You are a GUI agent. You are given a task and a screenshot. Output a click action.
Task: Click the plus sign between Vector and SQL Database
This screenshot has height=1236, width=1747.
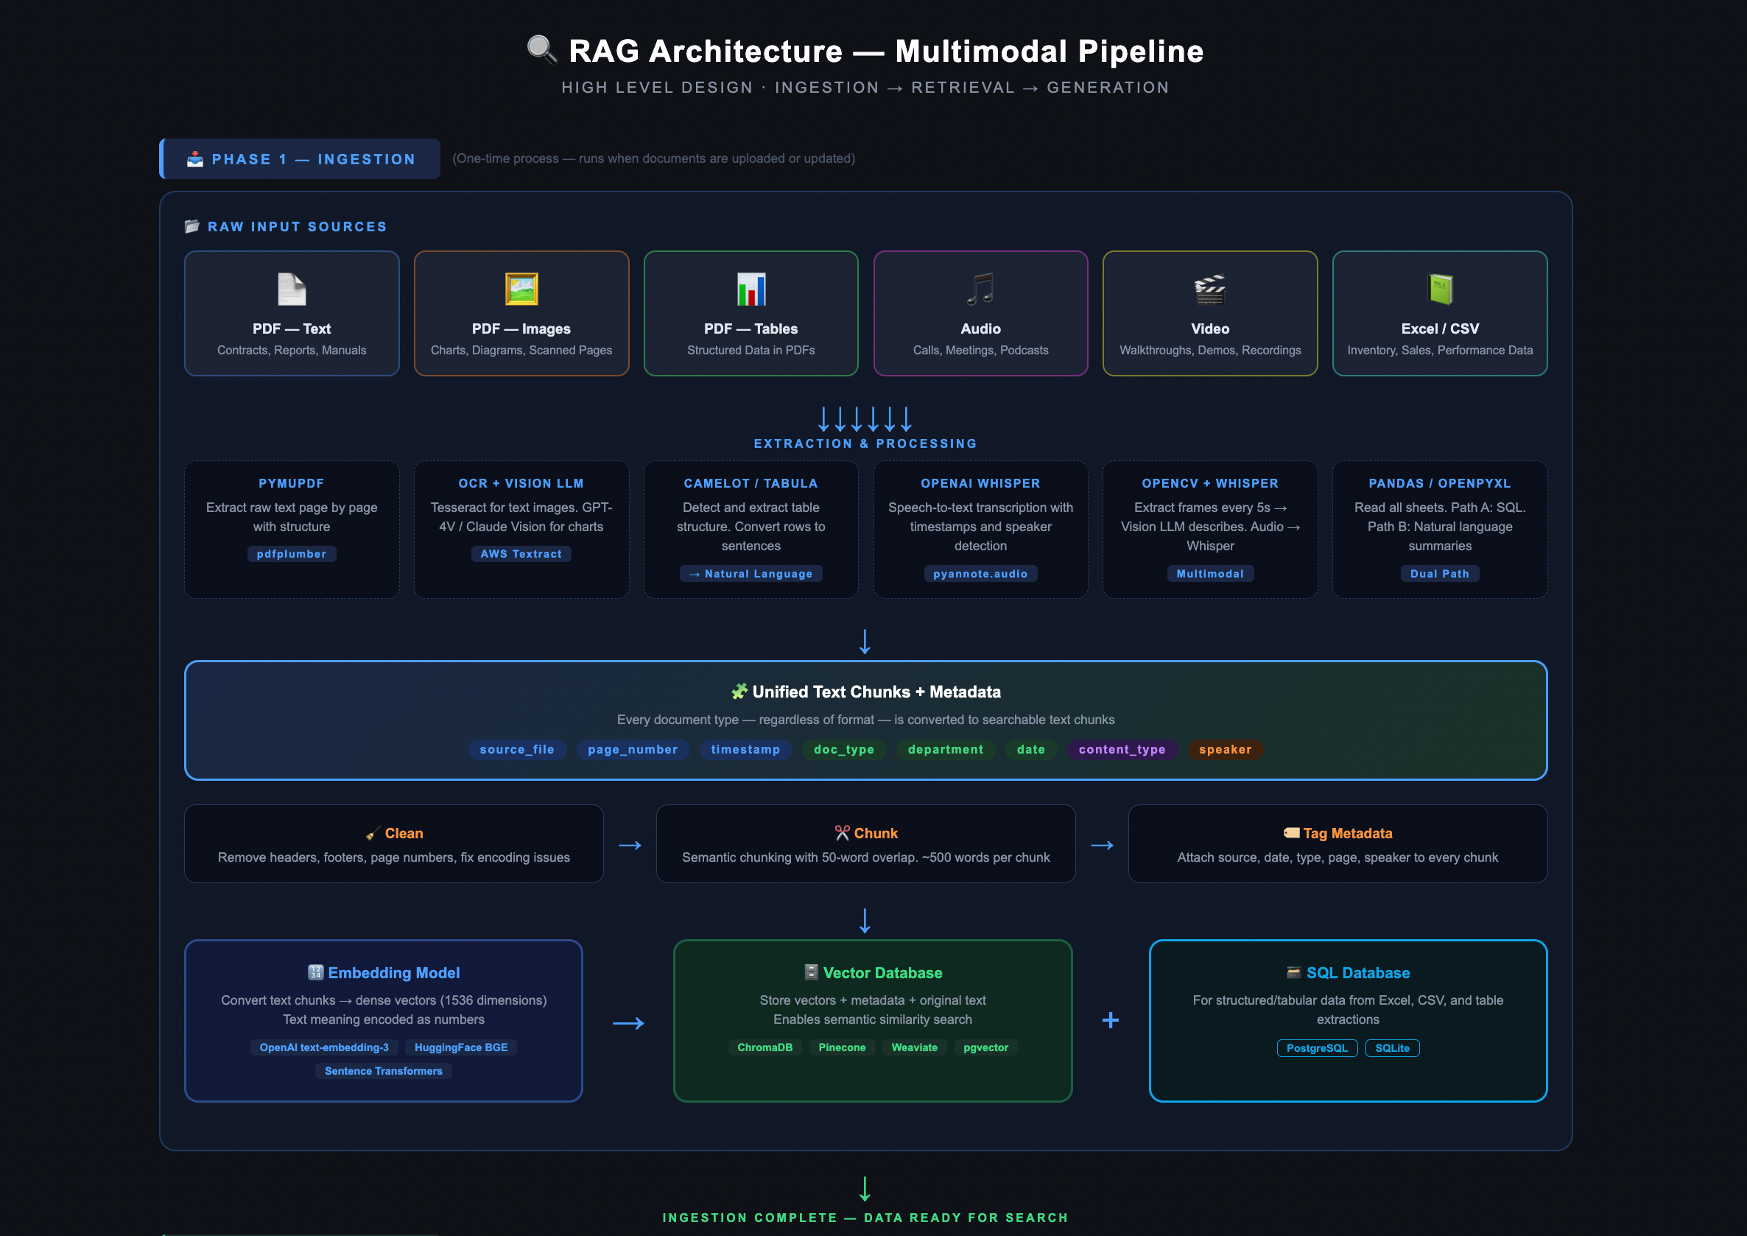(1110, 1020)
